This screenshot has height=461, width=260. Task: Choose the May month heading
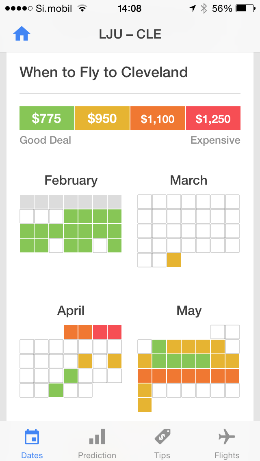point(189,311)
